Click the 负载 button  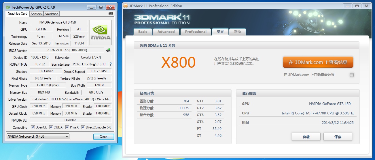click(x=306, y=137)
